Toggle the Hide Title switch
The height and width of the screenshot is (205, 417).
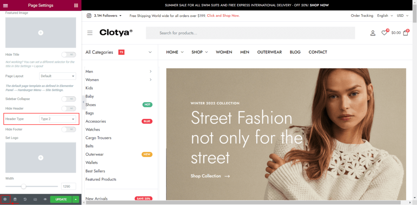click(68, 55)
